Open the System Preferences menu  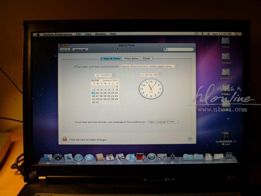tap(58, 34)
